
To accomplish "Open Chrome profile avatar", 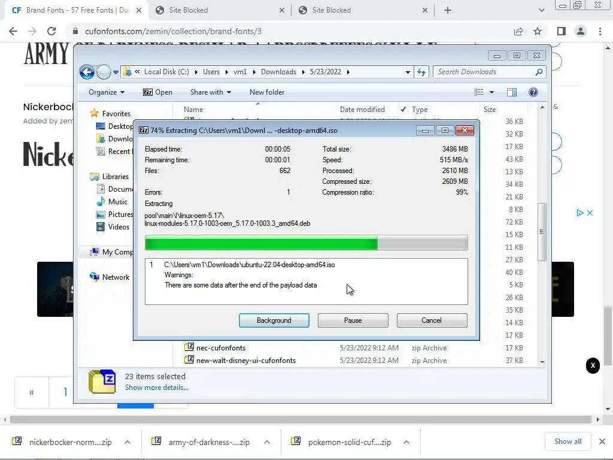I will click(x=581, y=31).
